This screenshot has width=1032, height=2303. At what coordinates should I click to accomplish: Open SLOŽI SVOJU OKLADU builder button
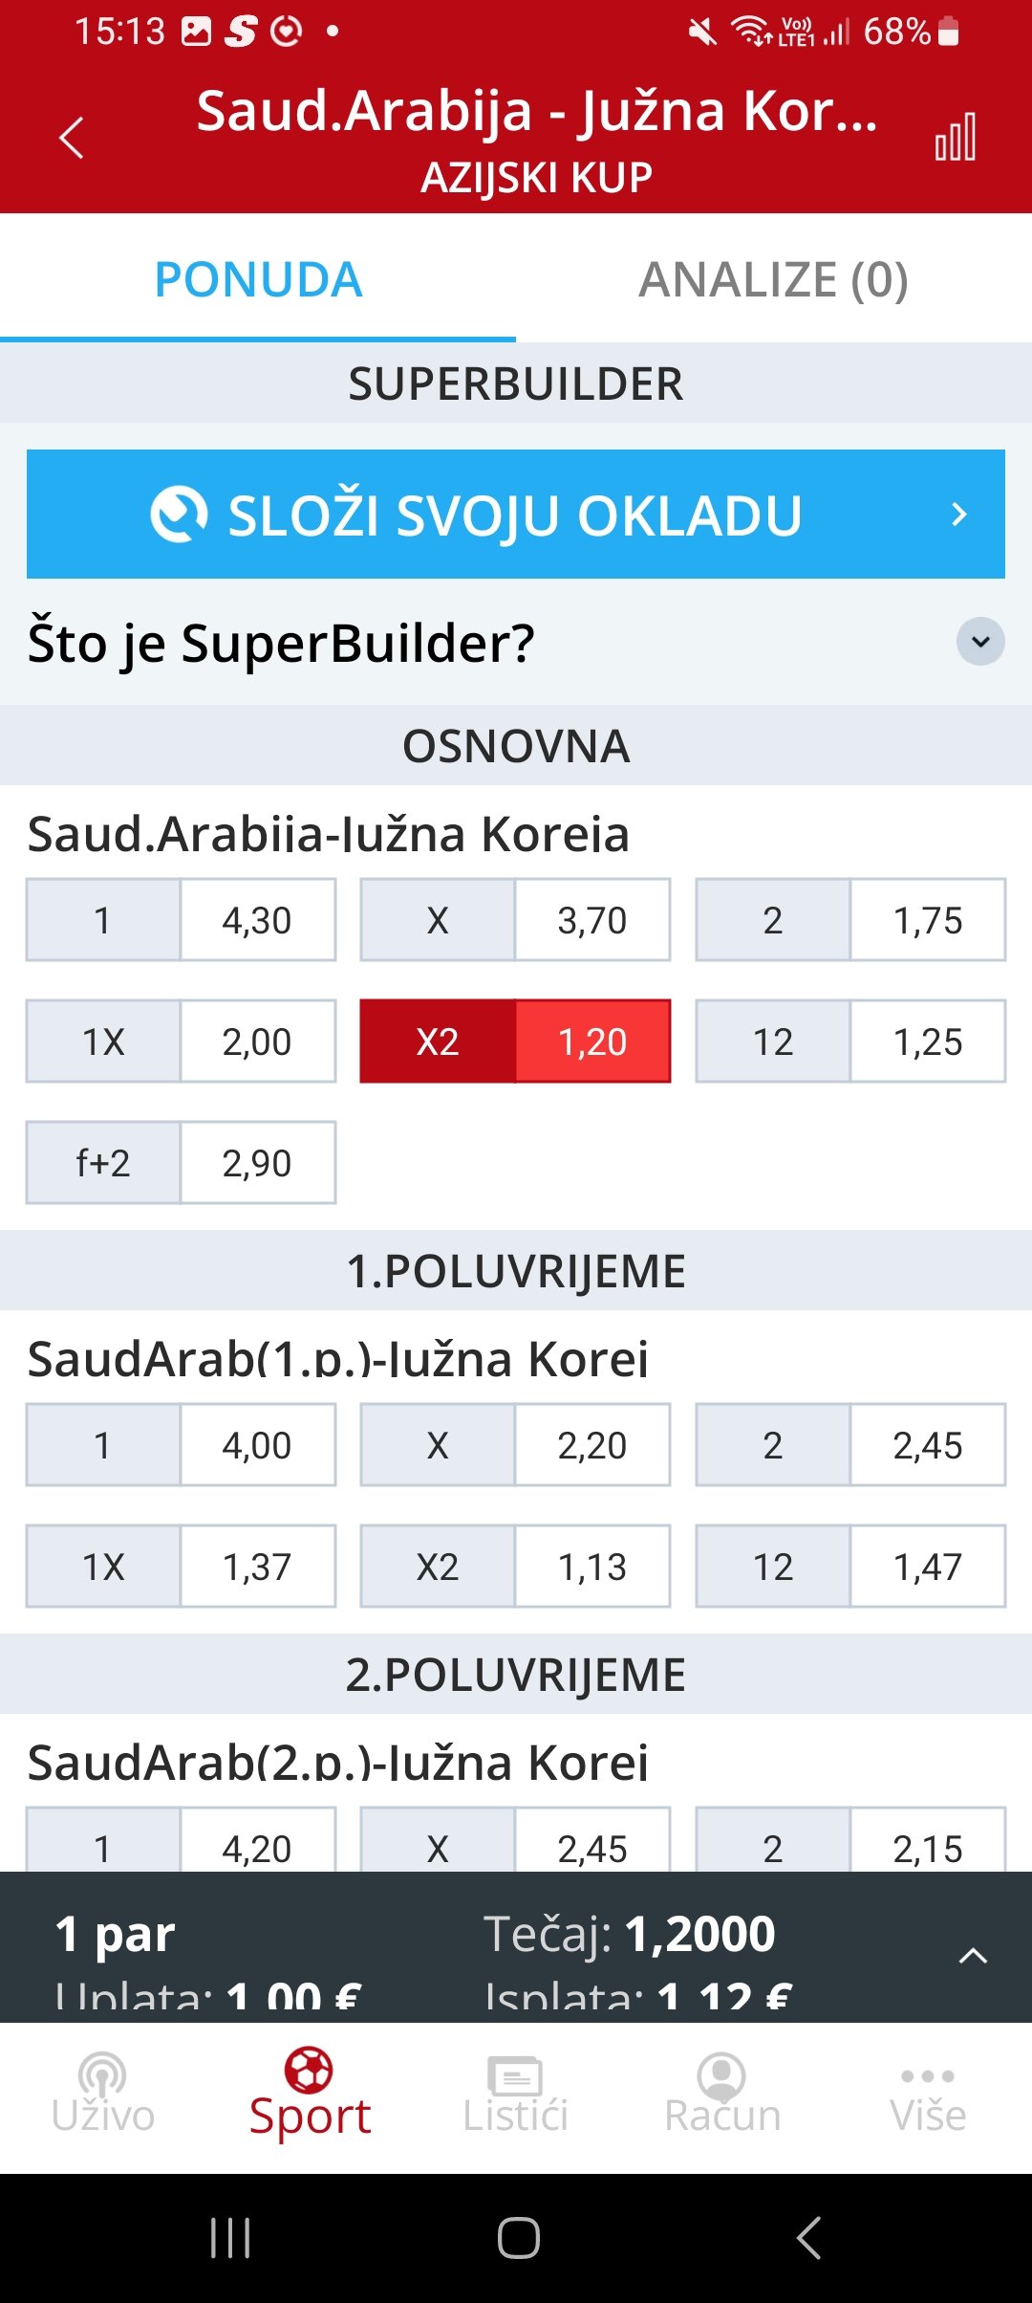tap(516, 515)
